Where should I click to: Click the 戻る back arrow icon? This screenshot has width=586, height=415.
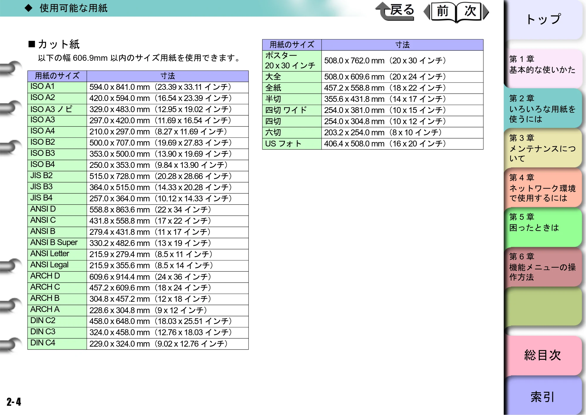[x=395, y=11]
